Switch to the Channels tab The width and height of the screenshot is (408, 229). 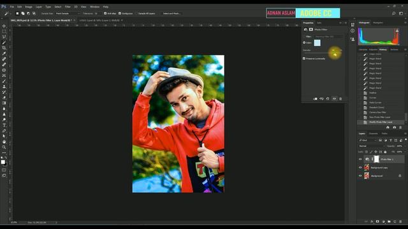click(373, 134)
